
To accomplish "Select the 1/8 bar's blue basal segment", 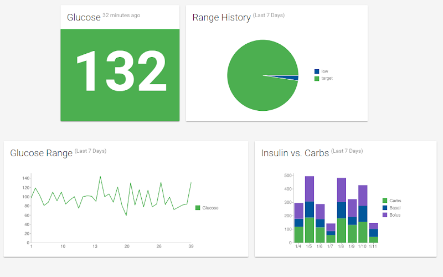I will pyautogui.click(x=342, y=210).
